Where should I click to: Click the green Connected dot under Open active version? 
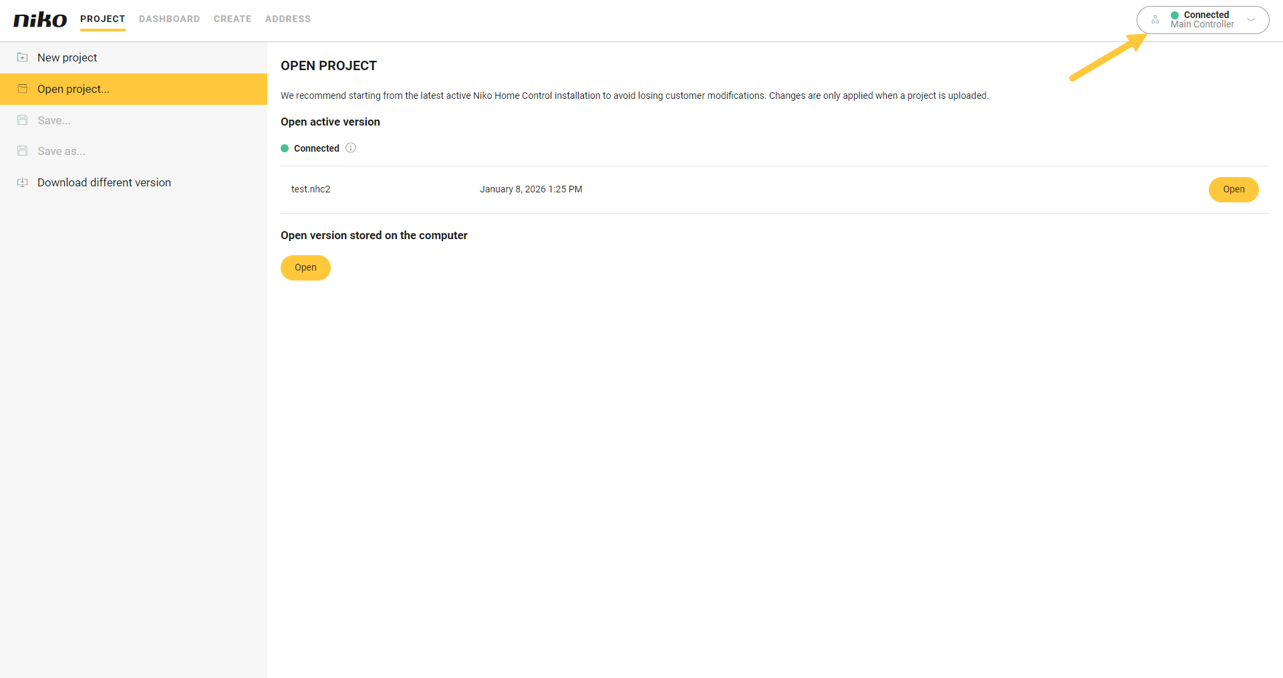(x=285, y=148)
